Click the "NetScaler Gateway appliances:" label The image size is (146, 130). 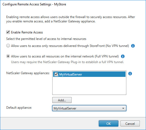pos(28,73)
